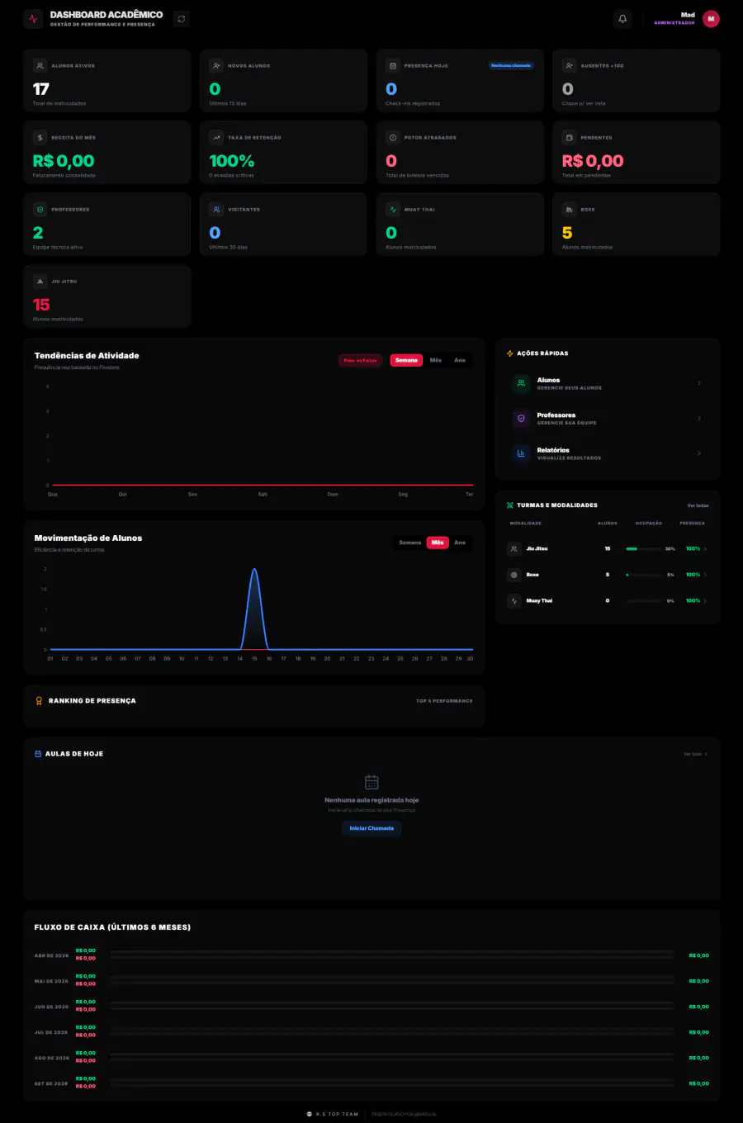743x1123 pixels.
Task: Click the heartbeat logo in the header
Action: click(33, 18)
